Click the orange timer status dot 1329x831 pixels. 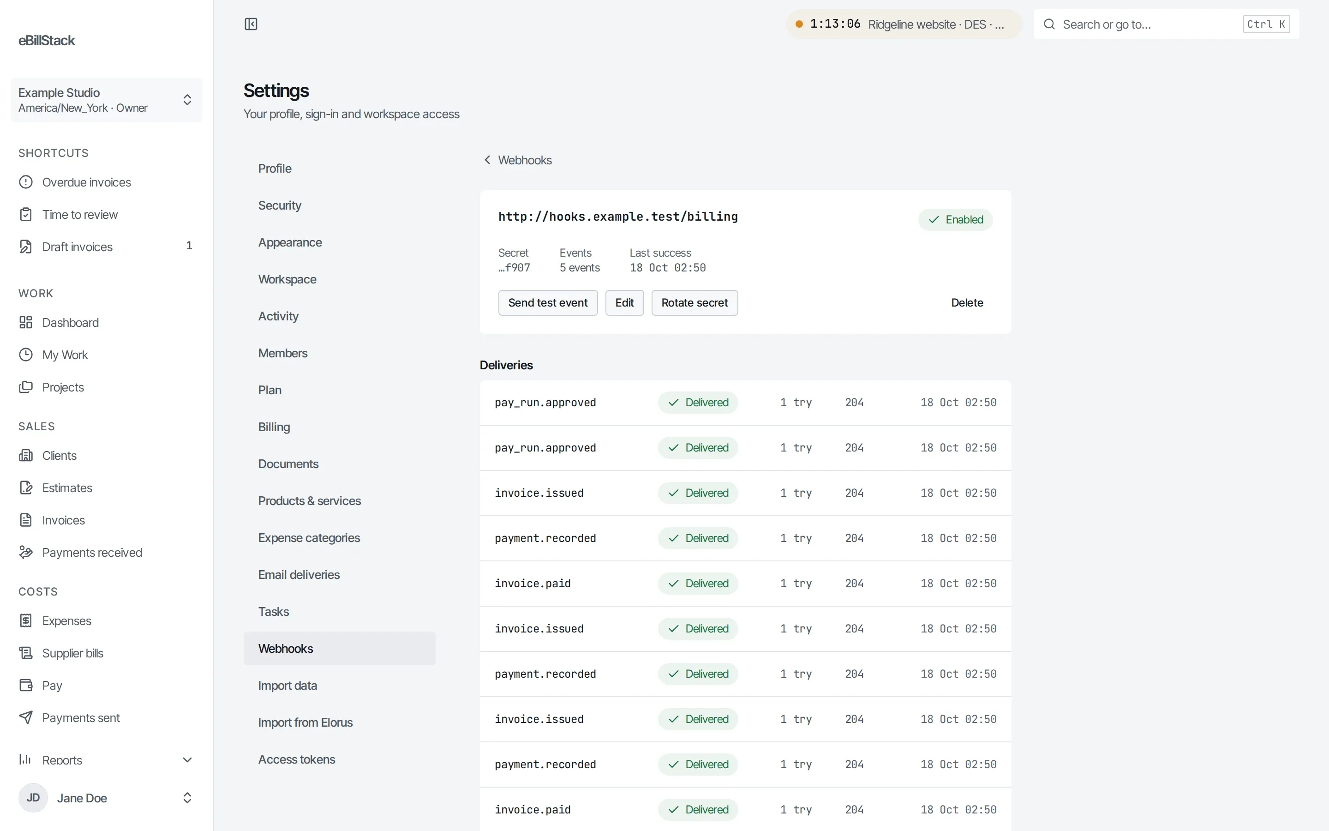tap(800, 24)
